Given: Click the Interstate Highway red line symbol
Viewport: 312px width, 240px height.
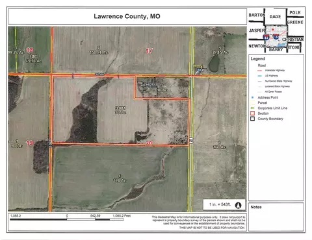Looking at the screenshot, I should pos(260,71).
